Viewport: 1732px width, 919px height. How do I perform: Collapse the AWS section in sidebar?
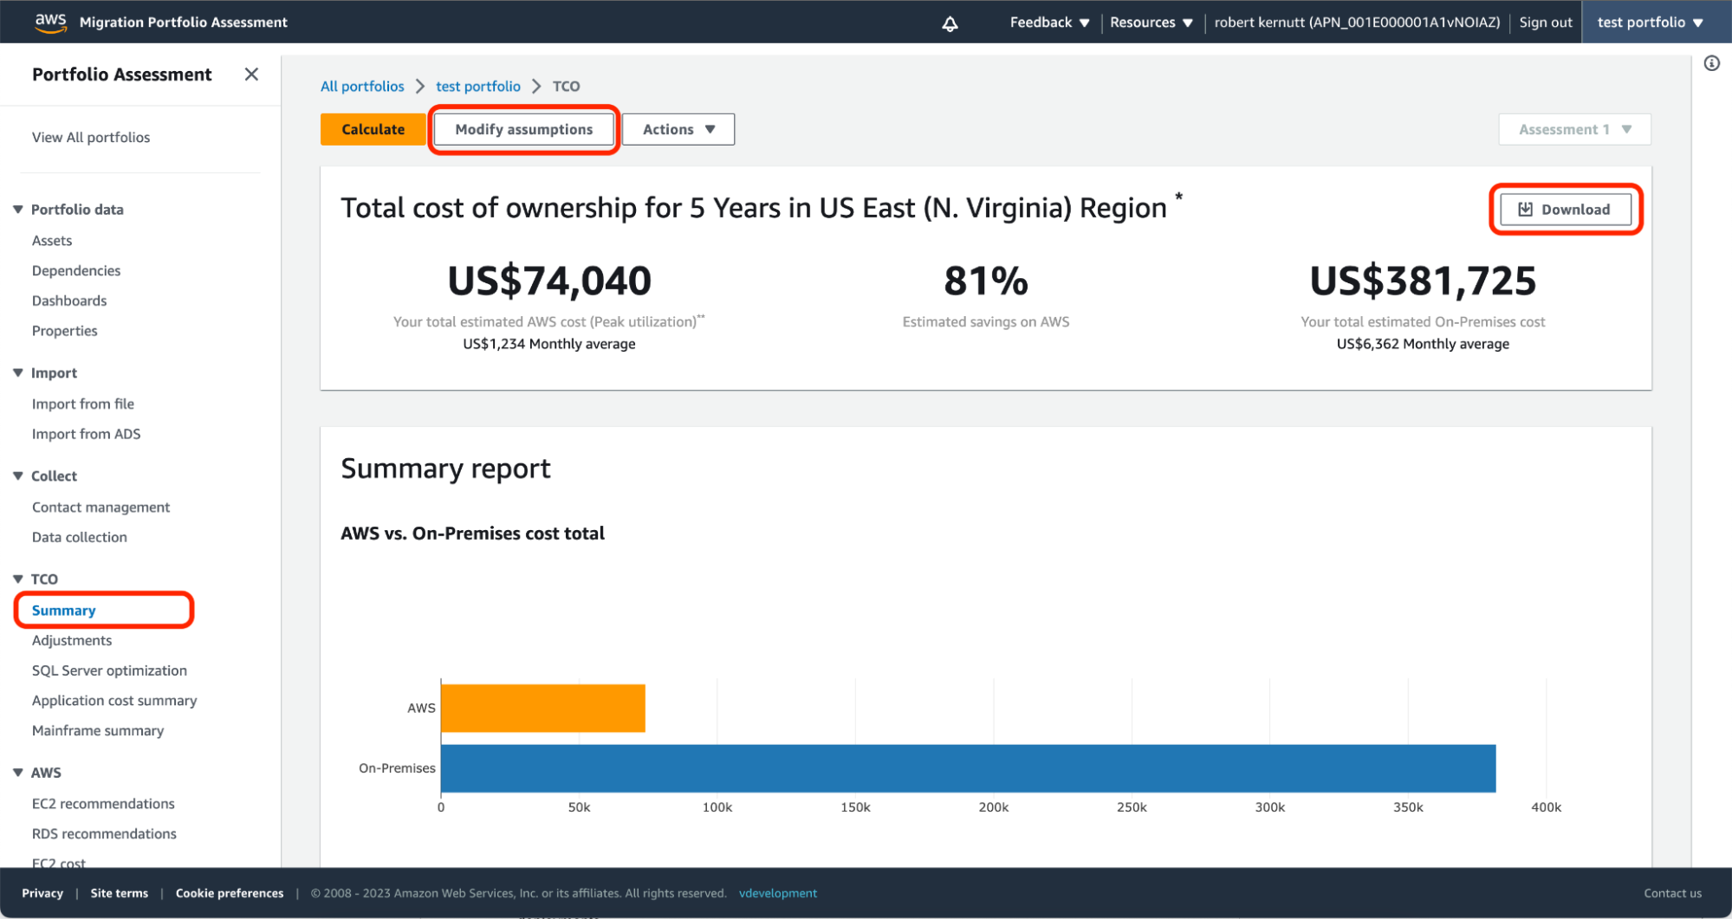tap(18, 773)
